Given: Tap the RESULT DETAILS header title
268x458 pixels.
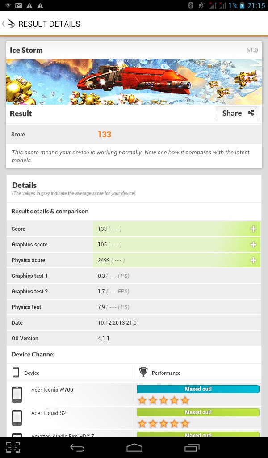Looking at the screenshot, I should point(49,24).
